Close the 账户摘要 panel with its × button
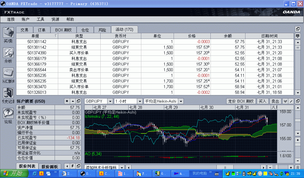 67,101
